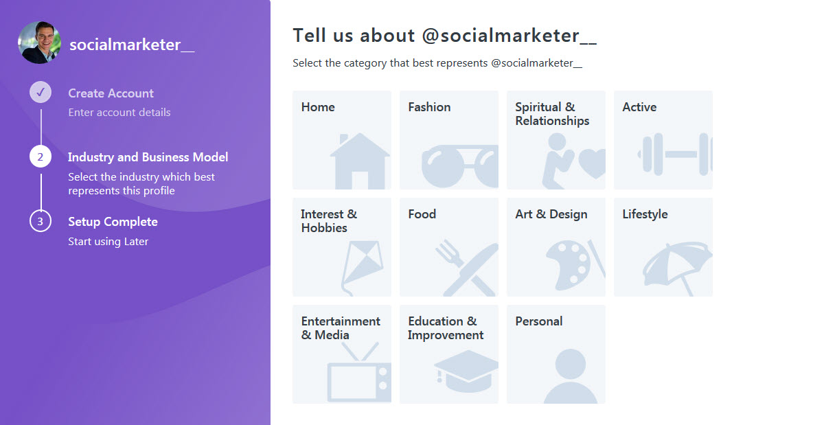Click the checkmark for completed Create Account step
Viewport: 837px width, 425px height.
click(41, 92)
